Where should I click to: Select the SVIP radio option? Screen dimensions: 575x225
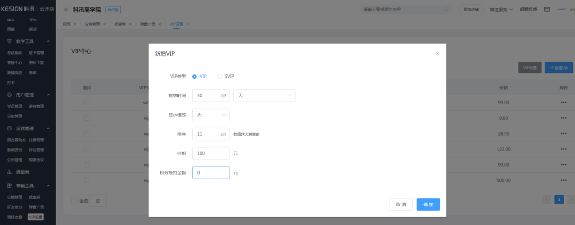coord(219,76)
